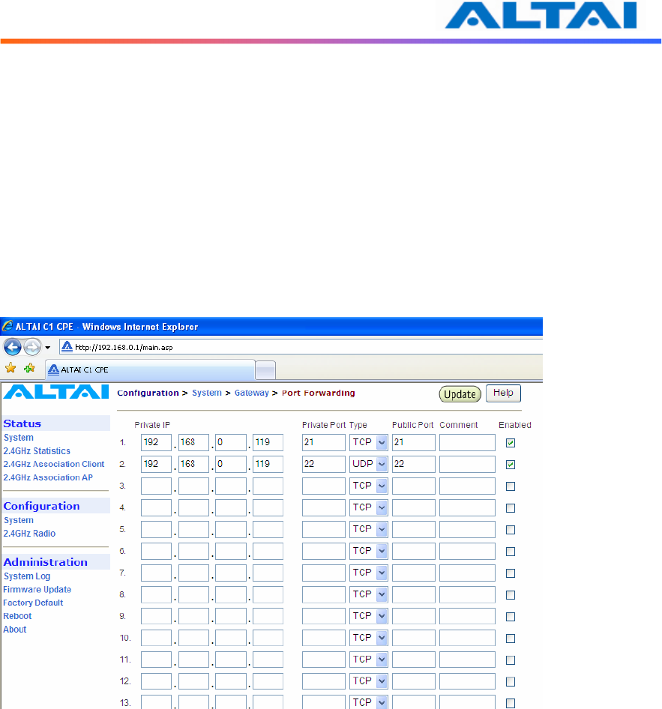
Task: Enable port forwarding rule 10 checkbox
Action: [x=511, y=638]
